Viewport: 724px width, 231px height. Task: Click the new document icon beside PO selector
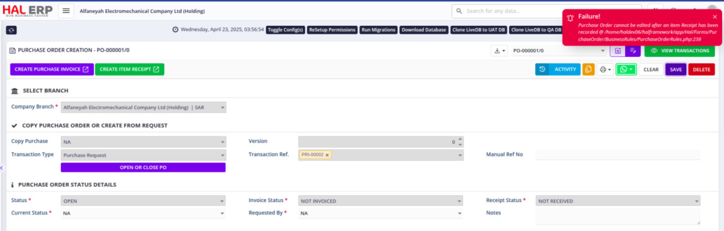coord(618,51)
